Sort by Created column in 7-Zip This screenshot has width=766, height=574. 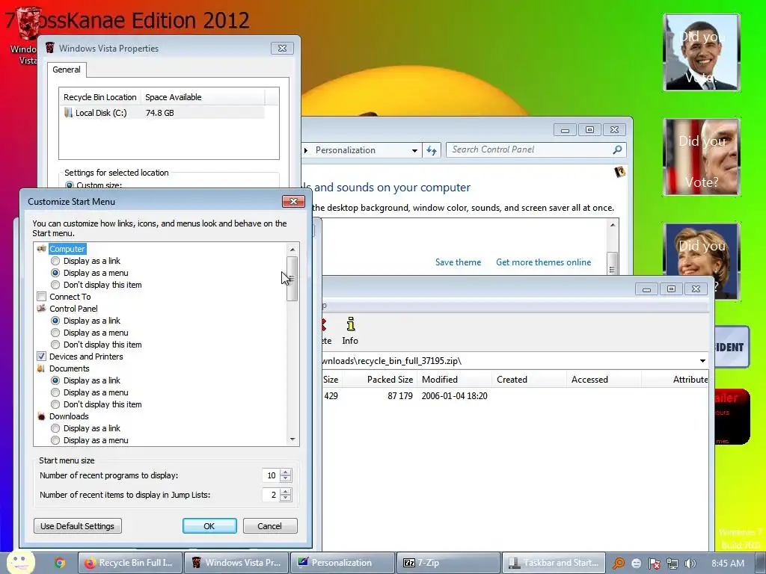coord(529,380)
